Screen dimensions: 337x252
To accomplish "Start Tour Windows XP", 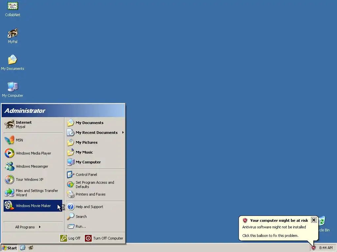I will (33, 179).
